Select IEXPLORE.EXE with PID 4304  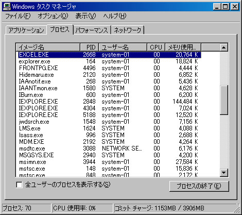110,108
